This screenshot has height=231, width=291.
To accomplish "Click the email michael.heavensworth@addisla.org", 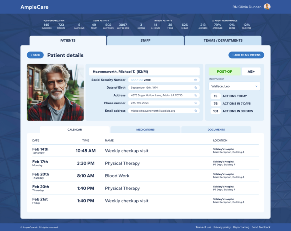I will [153, 111].
